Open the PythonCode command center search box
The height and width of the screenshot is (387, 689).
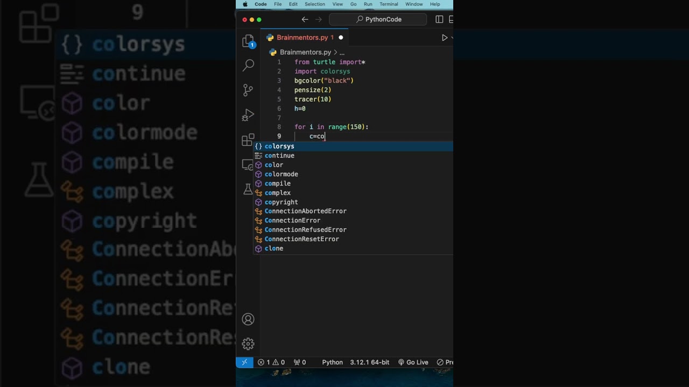pos(378,19)
